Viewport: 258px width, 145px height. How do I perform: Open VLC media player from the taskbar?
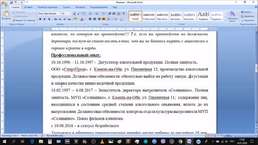coord(102,141)
